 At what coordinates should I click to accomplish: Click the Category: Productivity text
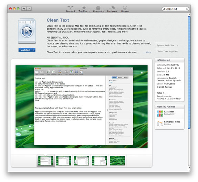pyautogui.click(x=168, y=65)
